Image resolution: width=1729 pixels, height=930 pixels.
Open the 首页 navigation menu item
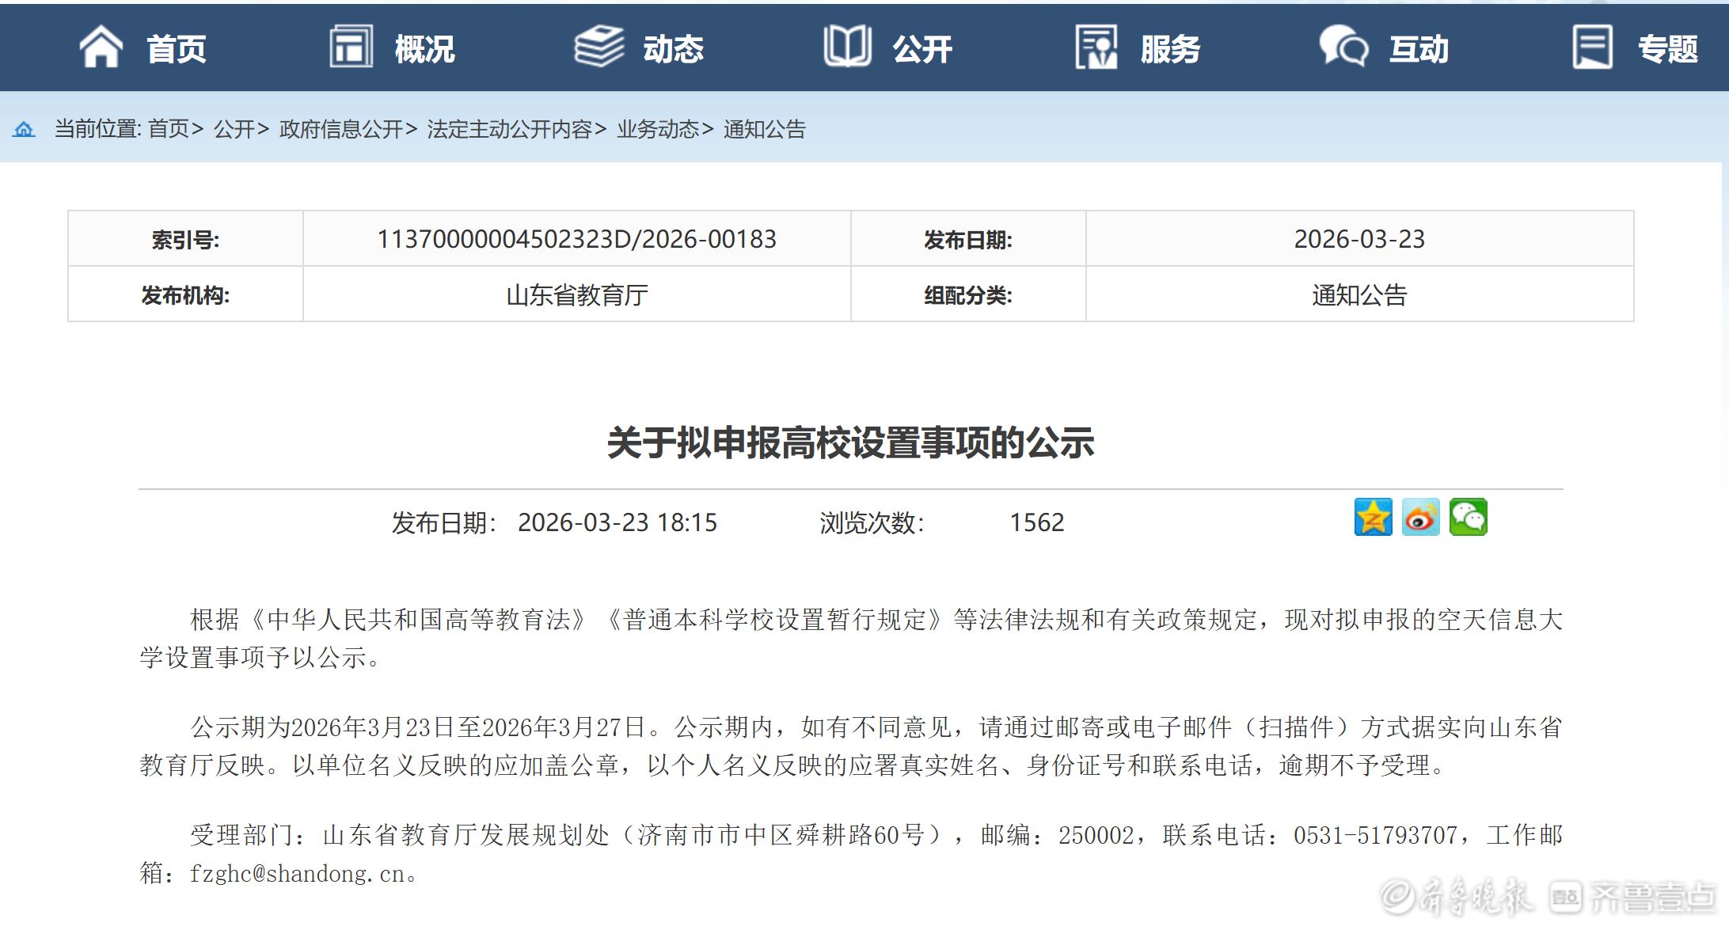177,49
